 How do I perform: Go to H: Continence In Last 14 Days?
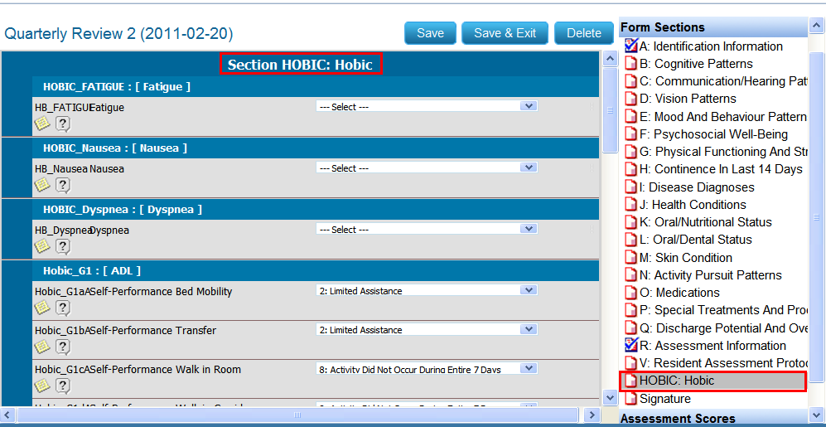tap(721, 169)
